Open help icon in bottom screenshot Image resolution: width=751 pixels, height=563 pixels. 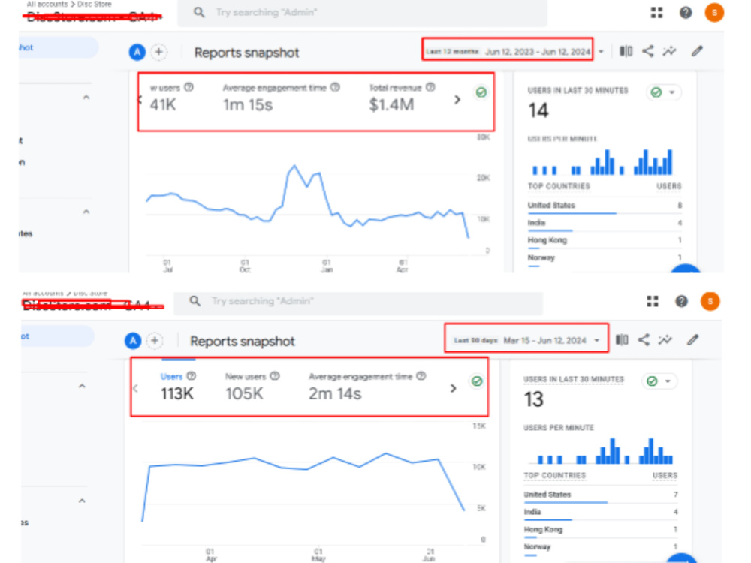(681, 301)
